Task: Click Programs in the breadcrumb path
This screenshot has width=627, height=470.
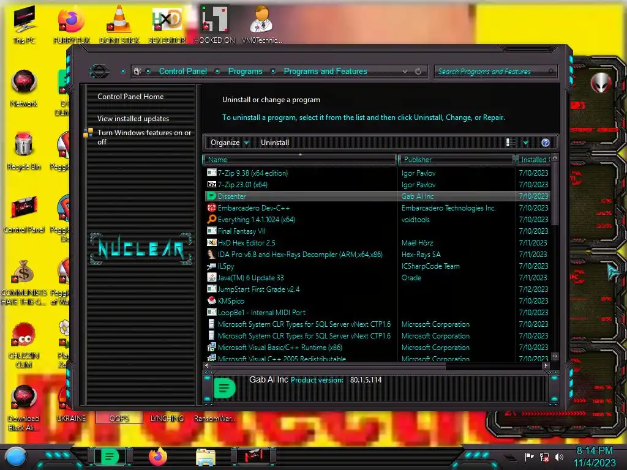Action: [245, 71]
